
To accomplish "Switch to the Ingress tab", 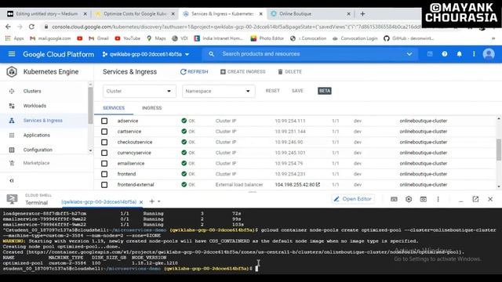I will [x=151, y=108].
